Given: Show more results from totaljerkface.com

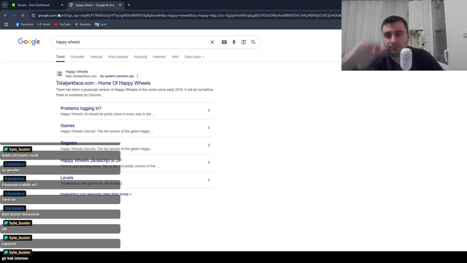Looking at the screenshot, I should (96, 194).
